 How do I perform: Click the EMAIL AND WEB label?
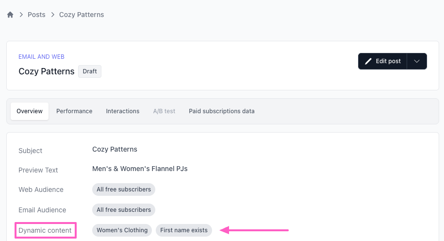[41, 57]
